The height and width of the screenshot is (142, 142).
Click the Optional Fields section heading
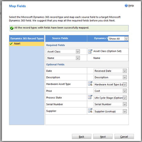tap(55, 64)
